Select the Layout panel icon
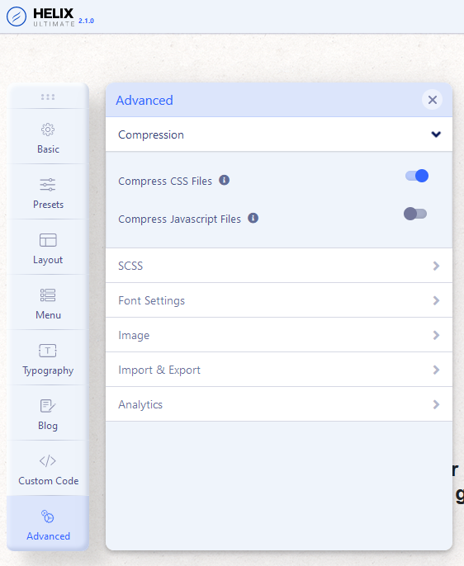Screen dimensions: 464x566 [x=48, y=240]
